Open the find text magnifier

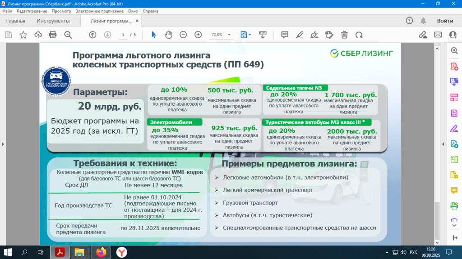pyautogui.click(x=68, y=35)
